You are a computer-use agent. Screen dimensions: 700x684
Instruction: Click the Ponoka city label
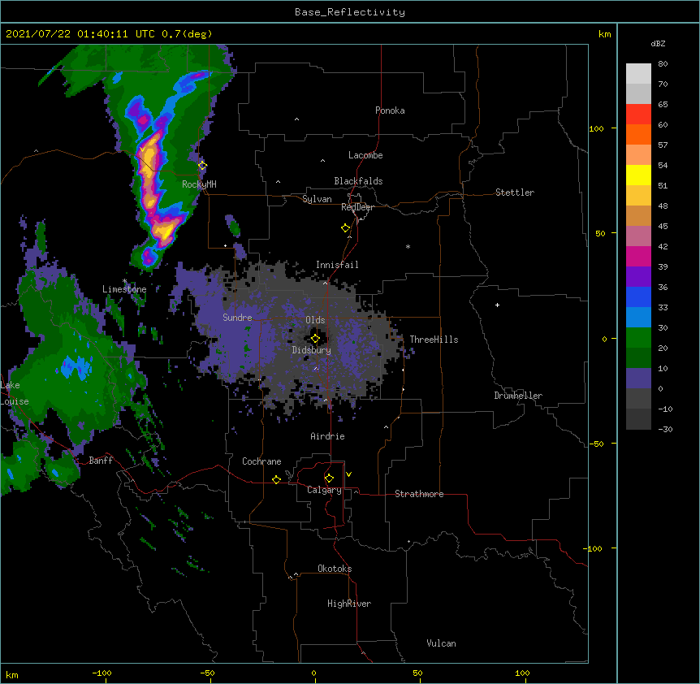pos(390,110)
